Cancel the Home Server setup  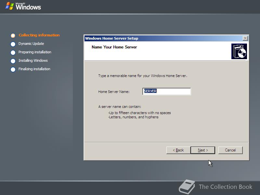click(230, 150)
